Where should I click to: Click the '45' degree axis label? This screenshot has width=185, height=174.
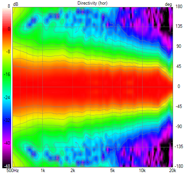pyautogui.click(x=179, y=66)
